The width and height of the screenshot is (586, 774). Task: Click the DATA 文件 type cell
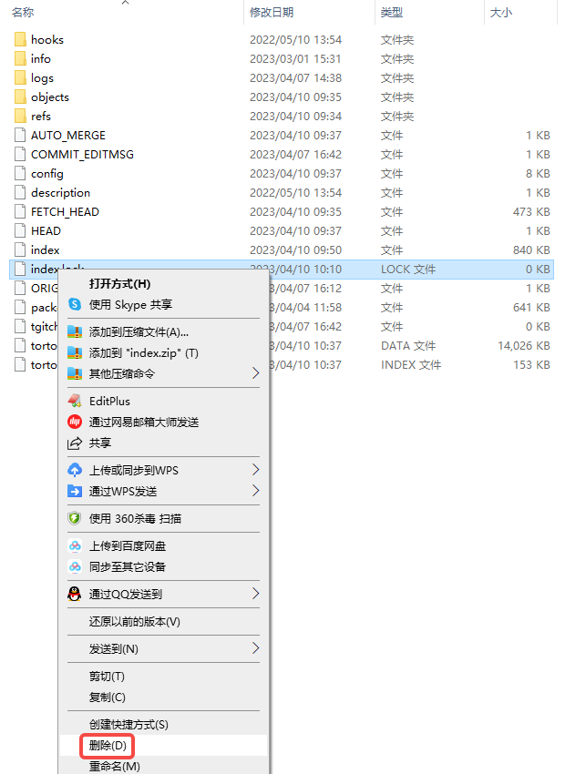408,345
